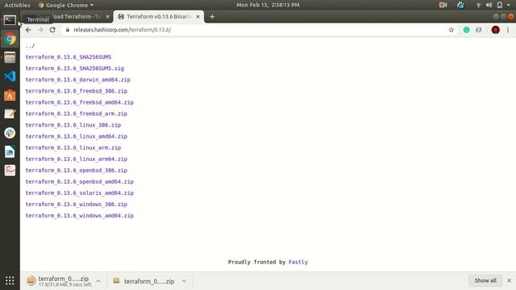The height and width of the screenshot is (290, 516).
Task: Download terraform_0.13.6_freebsd_386.zip
Action: pos(77,91)
